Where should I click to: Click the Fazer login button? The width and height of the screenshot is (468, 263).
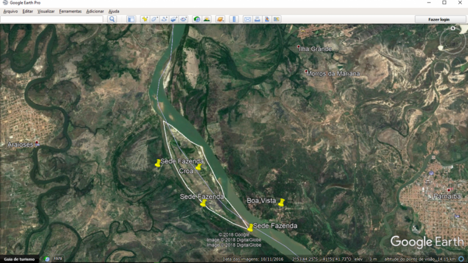(439, 19)
